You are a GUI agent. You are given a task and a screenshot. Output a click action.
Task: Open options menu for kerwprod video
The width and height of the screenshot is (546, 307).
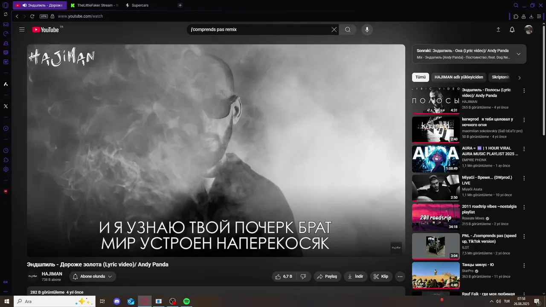524,120
